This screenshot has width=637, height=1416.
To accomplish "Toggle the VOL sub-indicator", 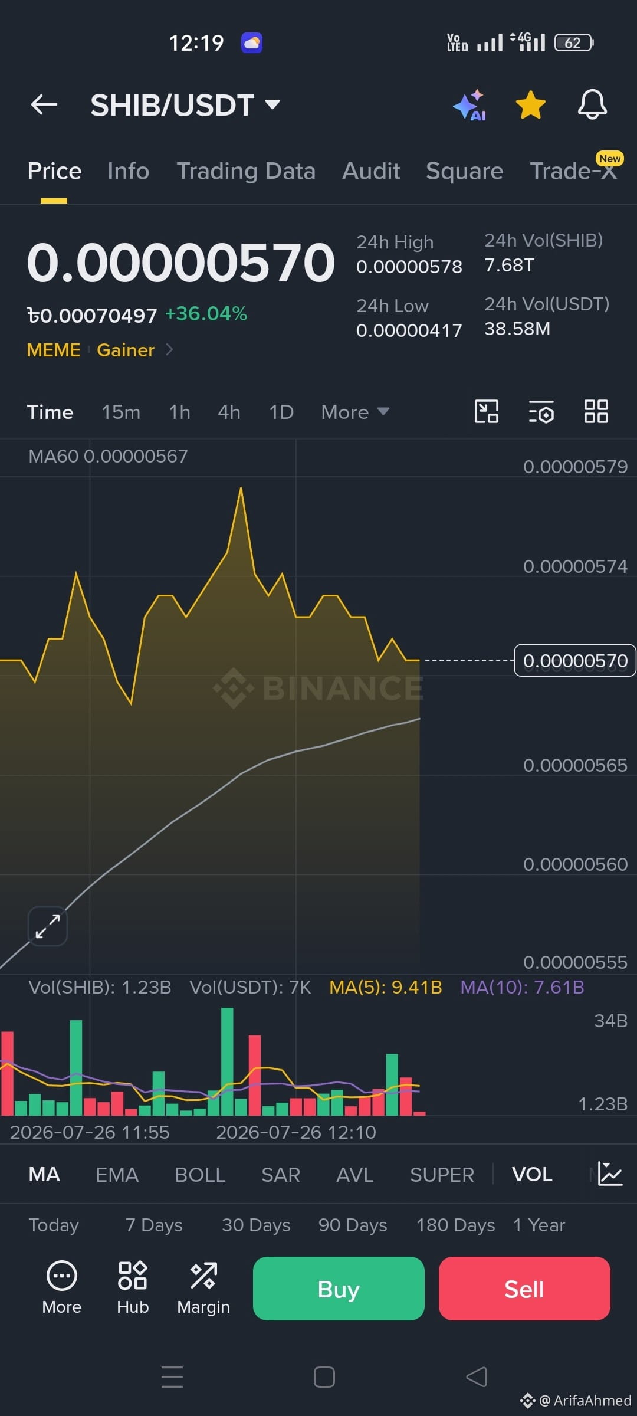I will point(532,1174).
